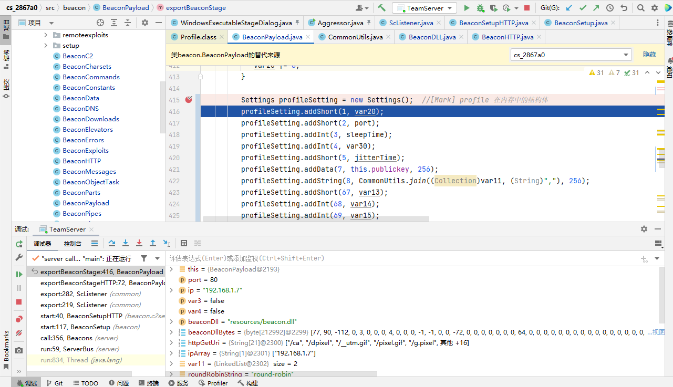This screenshot has width=673, height=387.
Task: Open Search Everywhere magnifier icon
Action: click(641, 8)
